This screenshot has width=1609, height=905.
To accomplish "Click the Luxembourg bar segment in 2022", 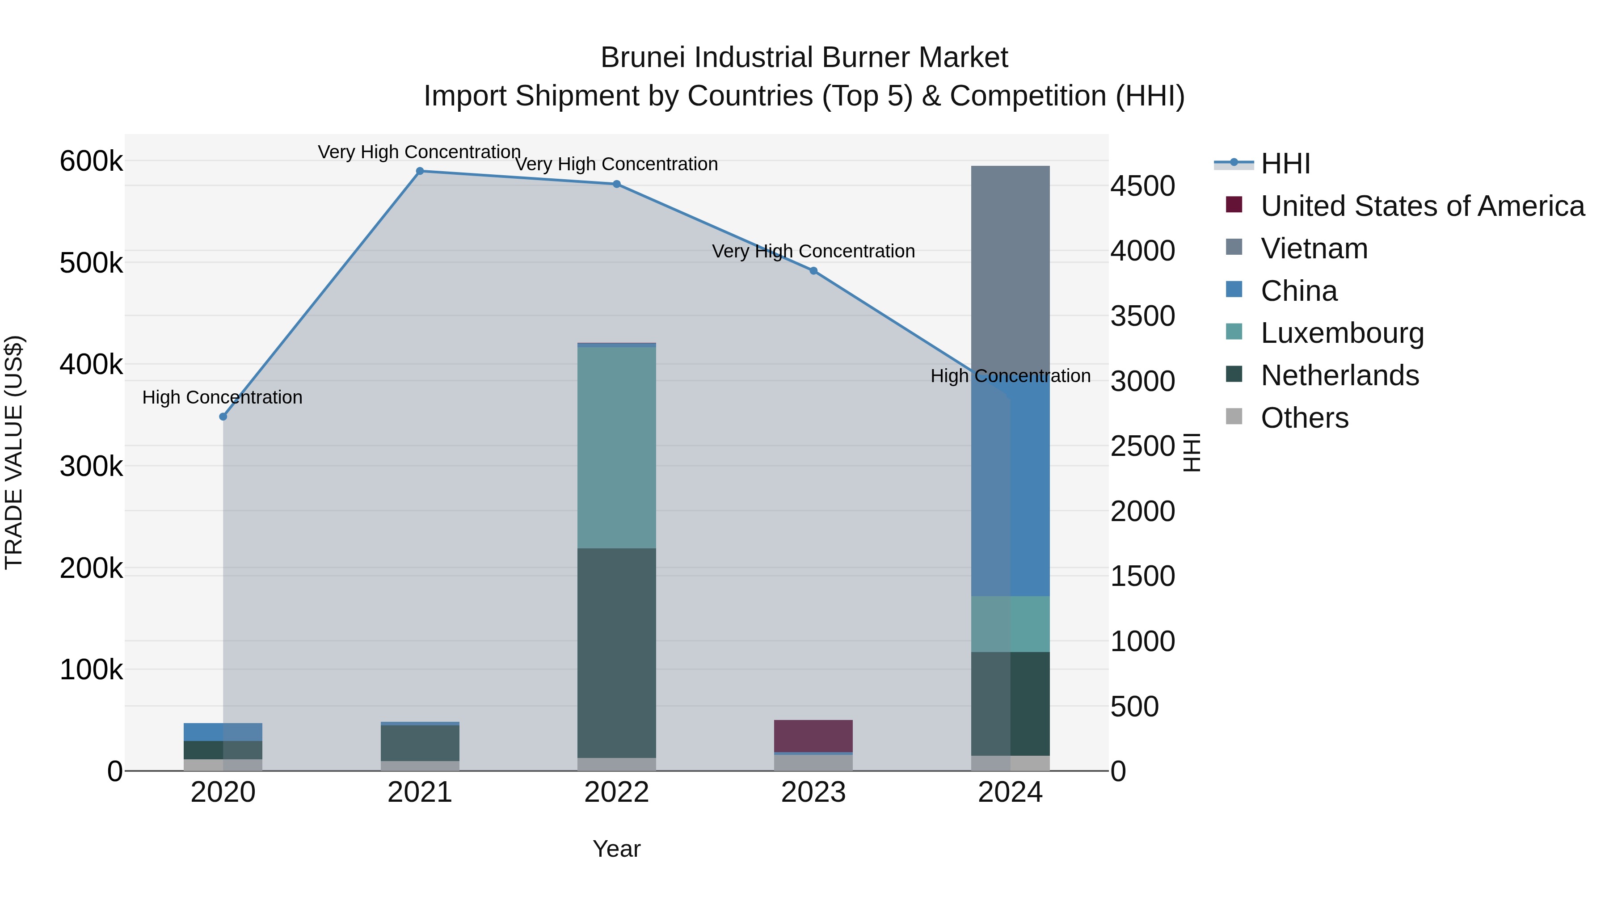I will (616, 448).
